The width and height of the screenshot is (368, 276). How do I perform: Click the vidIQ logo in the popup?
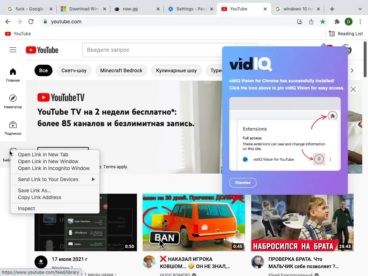pyautogui.click(x=250, y=64)
